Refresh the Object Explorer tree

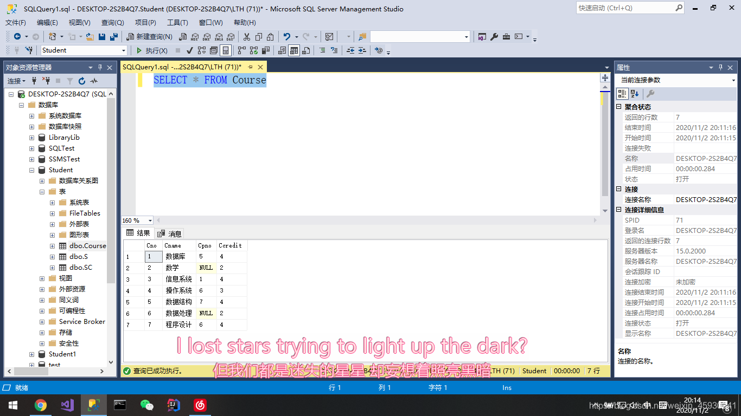tap(82, 81)
